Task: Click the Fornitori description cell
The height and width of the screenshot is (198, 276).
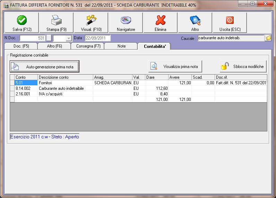Action: point(65,83)
